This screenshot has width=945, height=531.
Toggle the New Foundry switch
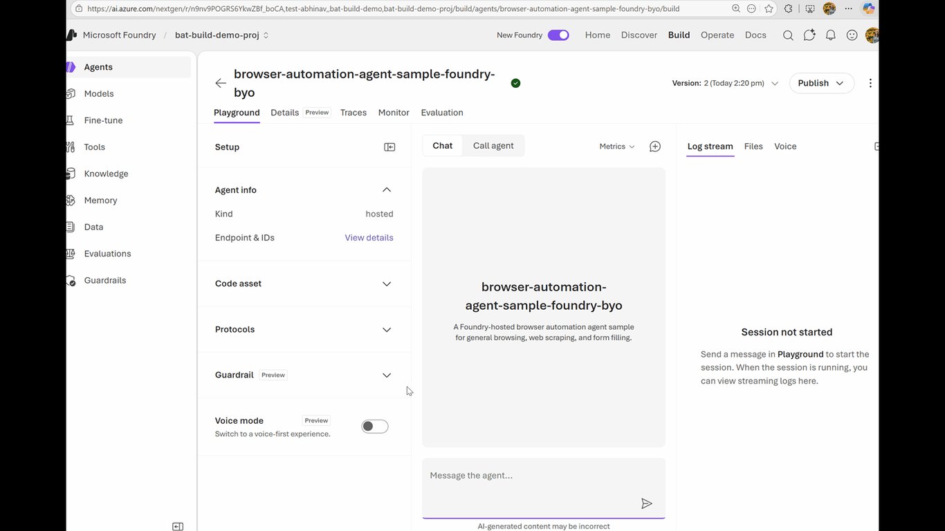click(x=558, y=35)
